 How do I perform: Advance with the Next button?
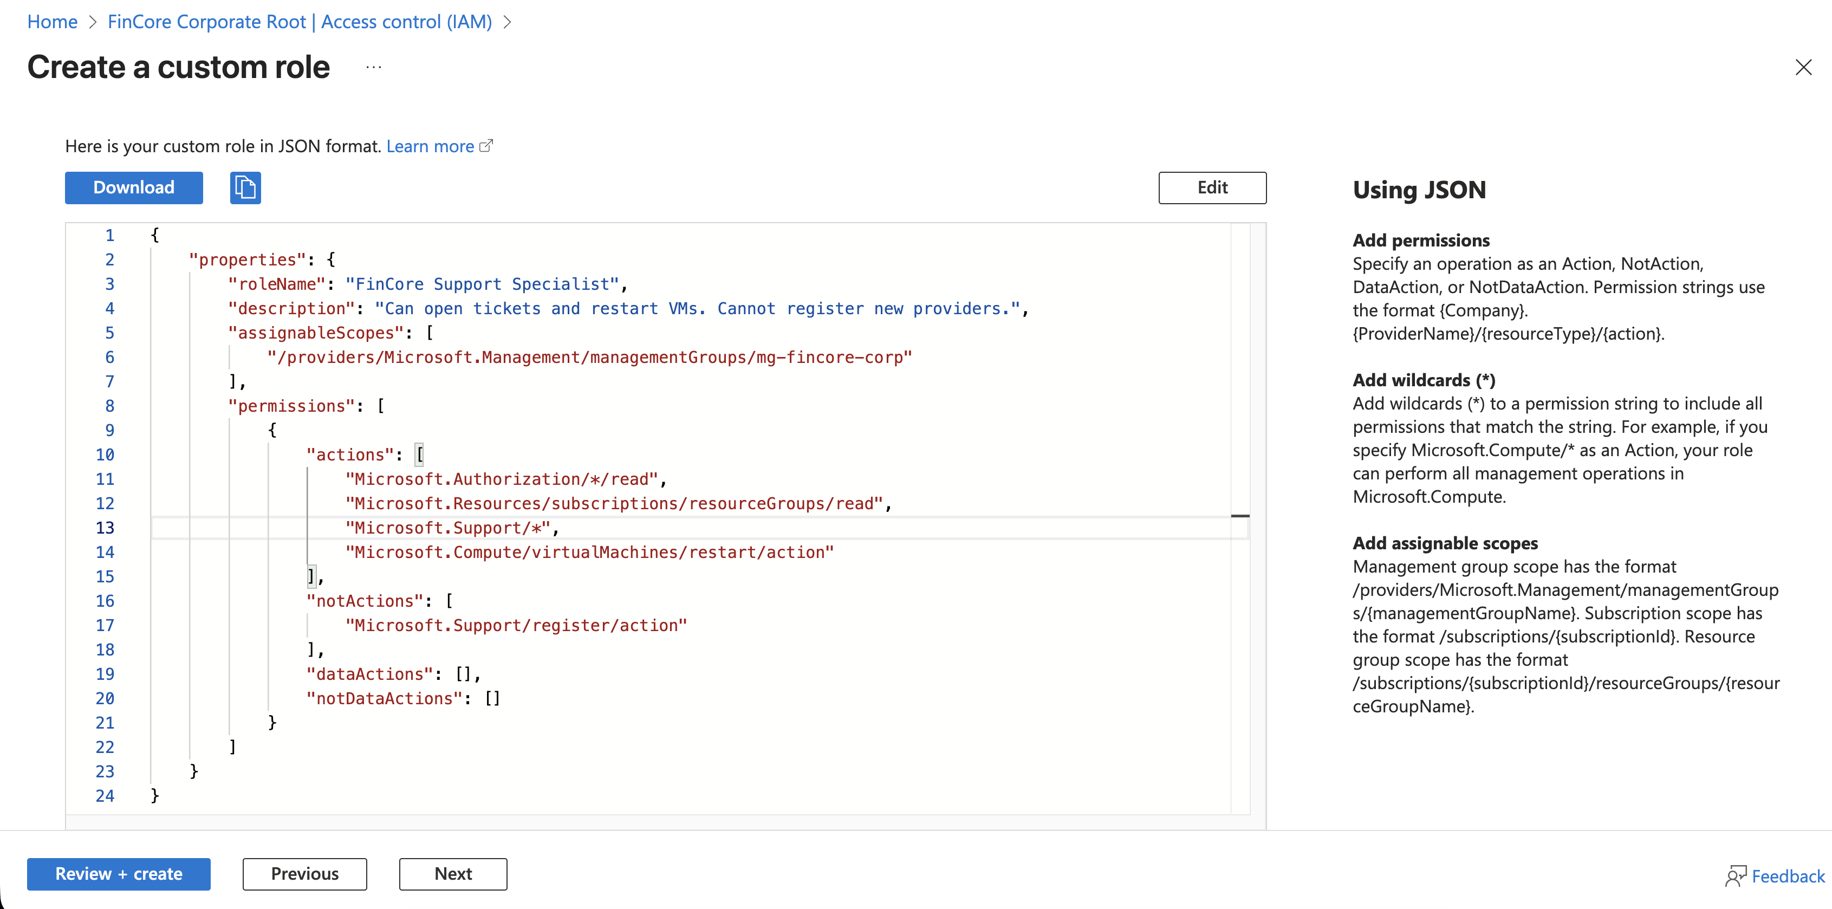click(x=453, y=874)
